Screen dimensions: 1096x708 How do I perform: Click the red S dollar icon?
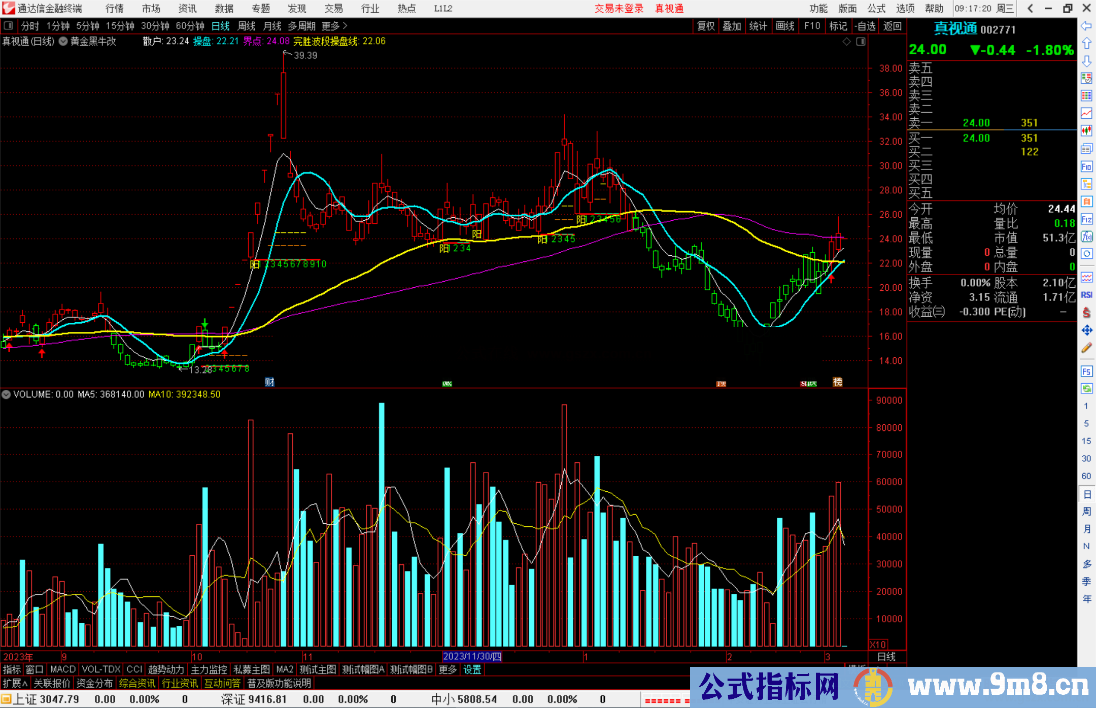click(x=1086, y=313)
